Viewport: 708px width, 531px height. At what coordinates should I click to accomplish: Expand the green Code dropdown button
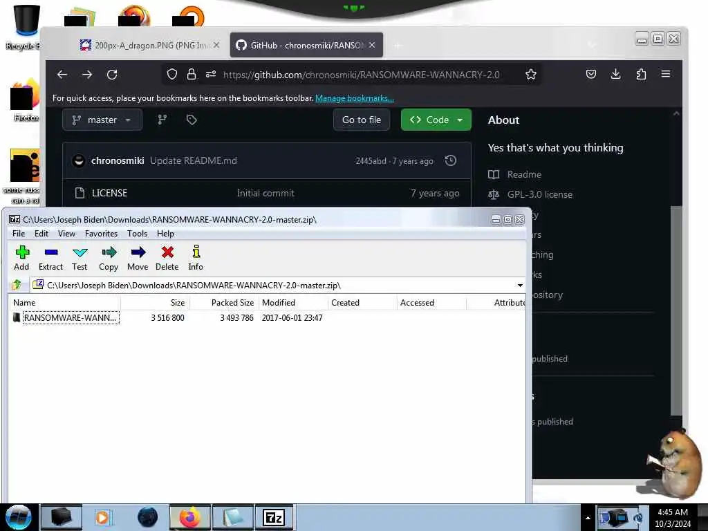436,120
